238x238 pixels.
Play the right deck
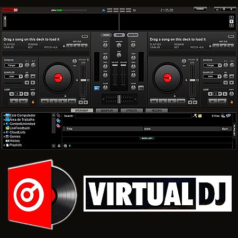coord(172,102)
